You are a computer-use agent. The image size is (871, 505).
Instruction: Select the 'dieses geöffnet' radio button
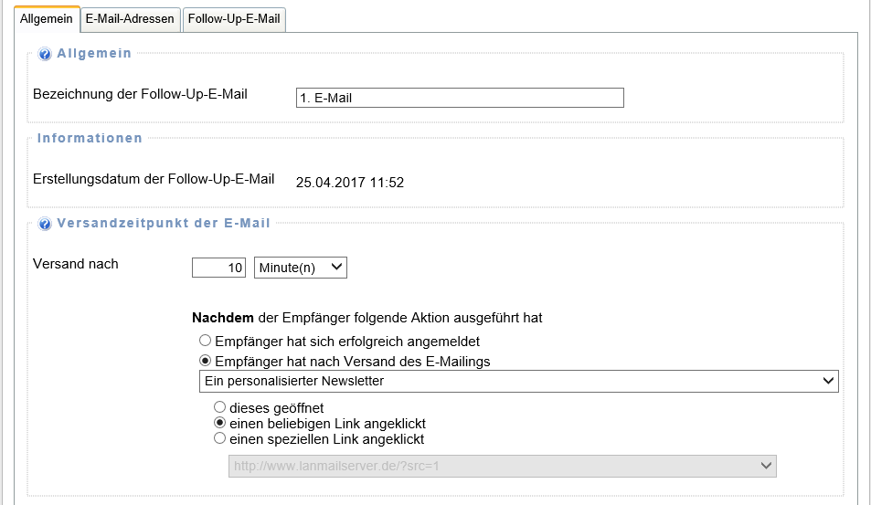tap(219, 406)
